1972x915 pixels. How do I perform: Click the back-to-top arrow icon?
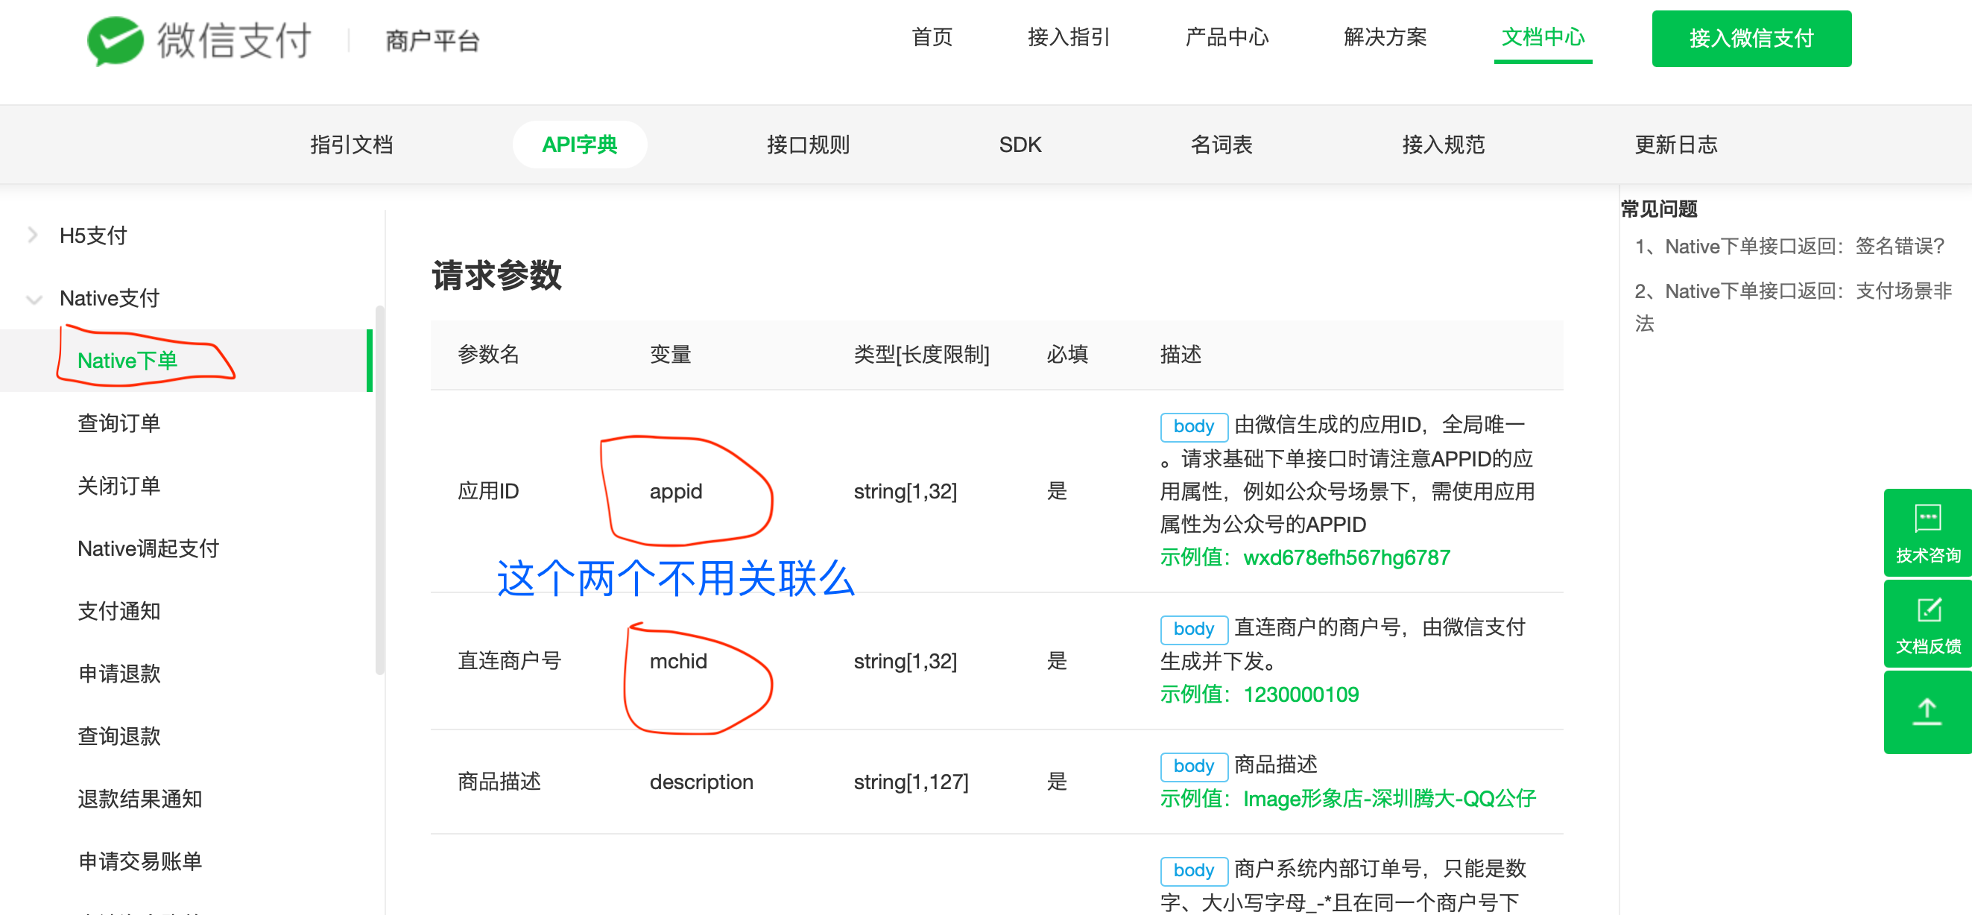coord(1927,712)
